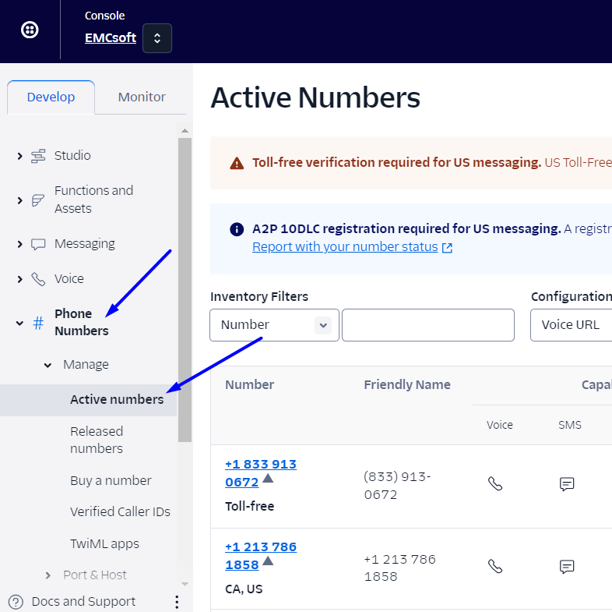Collapse the Manage submenu
Image resolution: width=612 pixels, height=612 pixels.
(47, 365)
